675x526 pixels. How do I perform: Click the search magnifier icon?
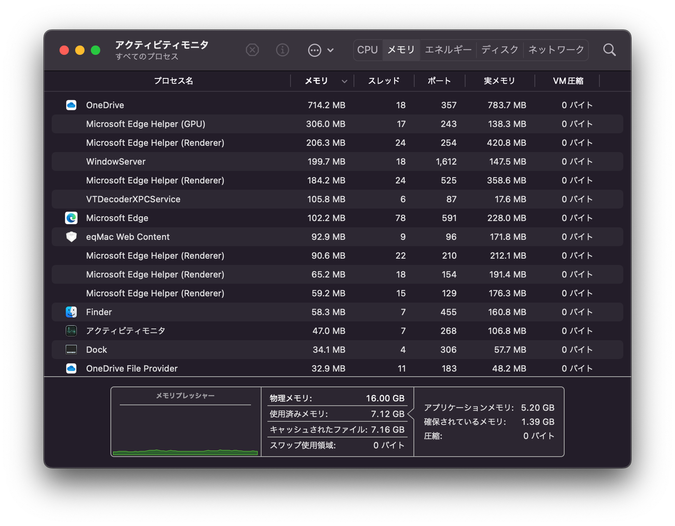pos(609,50)
